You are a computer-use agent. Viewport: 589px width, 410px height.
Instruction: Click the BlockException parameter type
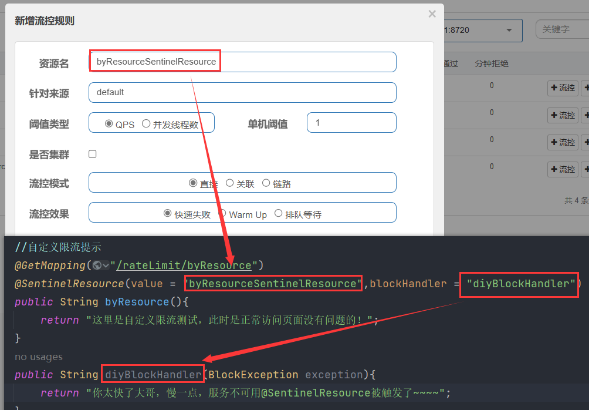[x=253, y=375]
